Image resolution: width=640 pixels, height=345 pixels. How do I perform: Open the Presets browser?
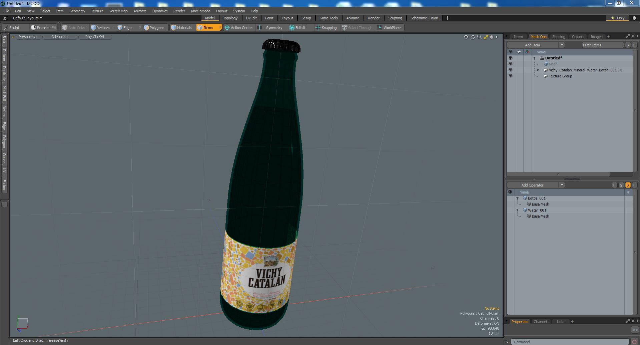[43, 28]
